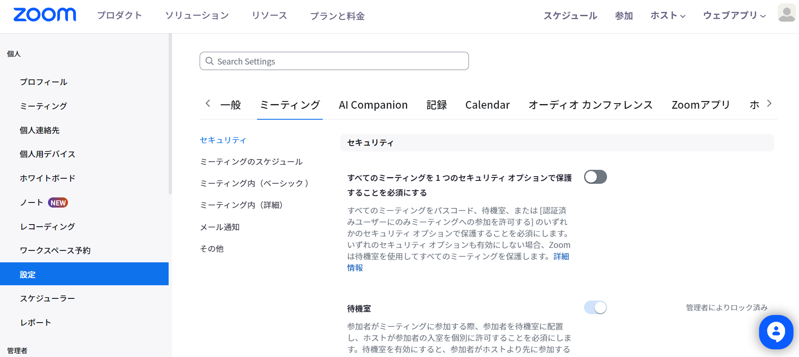Open the user profile avatar
This screenshot has height=357, width=799.
click(x=786, y=13)
